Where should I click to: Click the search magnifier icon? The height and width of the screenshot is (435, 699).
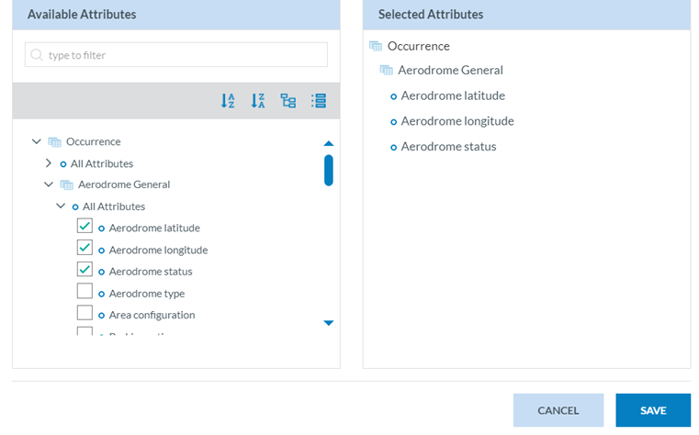point(37,55)
